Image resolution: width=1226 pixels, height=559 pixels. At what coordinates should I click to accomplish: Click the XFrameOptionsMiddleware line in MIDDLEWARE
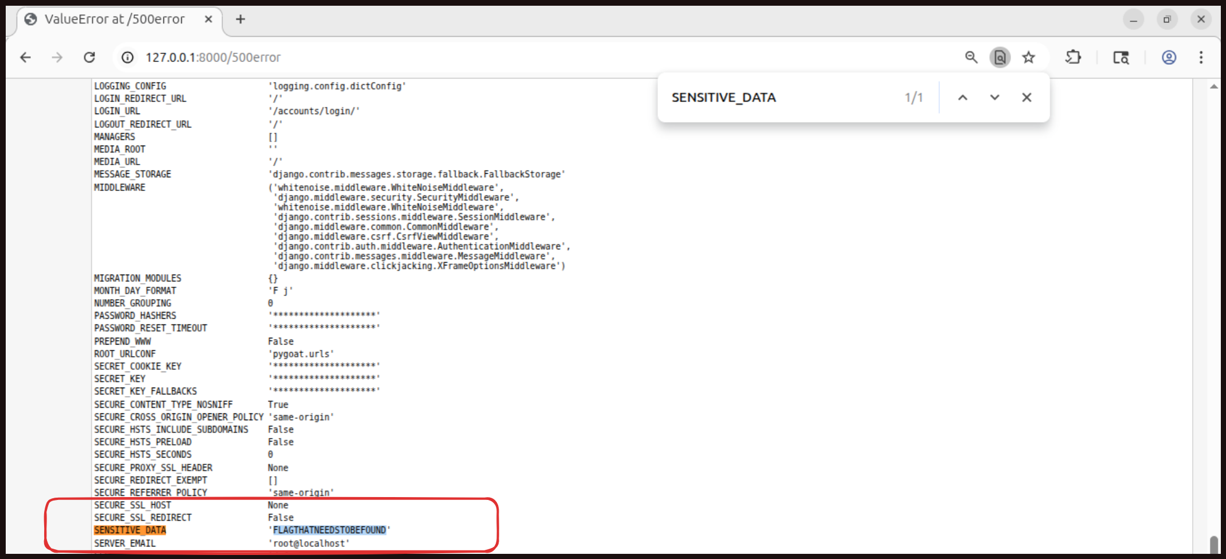tap(419, 266)
